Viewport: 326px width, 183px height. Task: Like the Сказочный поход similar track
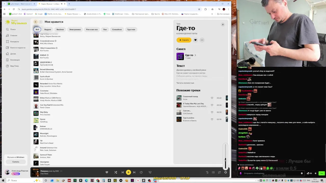point(212,98)
